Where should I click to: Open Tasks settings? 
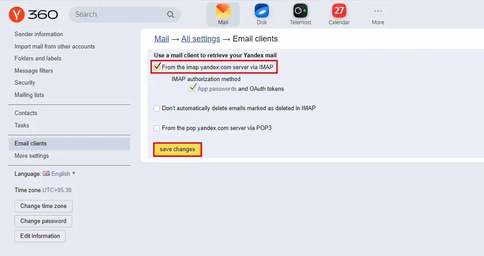(22, 125)
